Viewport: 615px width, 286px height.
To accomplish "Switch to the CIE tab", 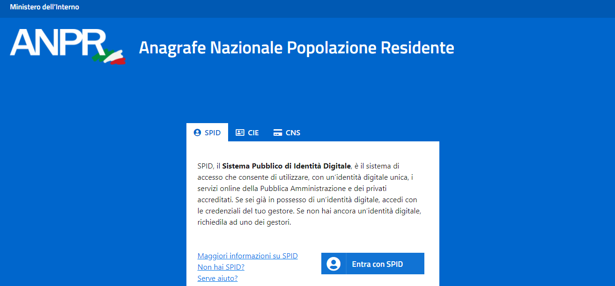I will [x=247, y=132].
